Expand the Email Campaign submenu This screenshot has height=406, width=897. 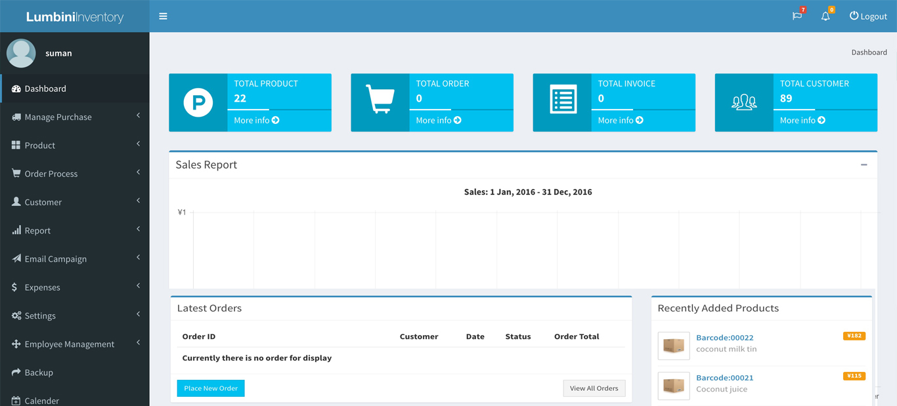(x=55, y=259)
